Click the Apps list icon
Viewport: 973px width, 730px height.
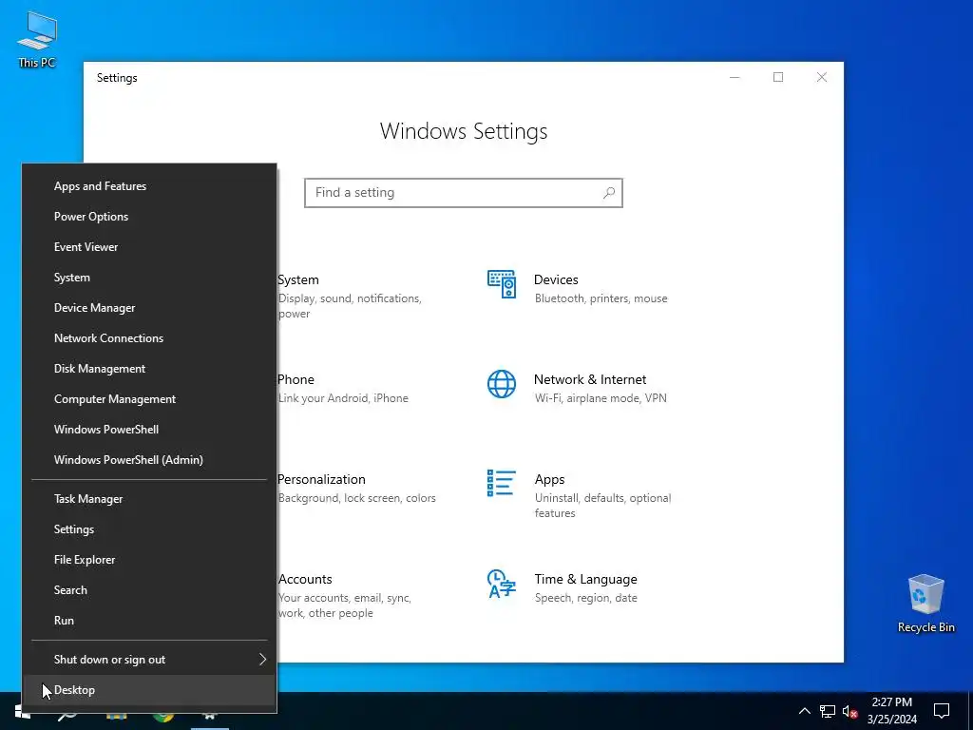502,483
